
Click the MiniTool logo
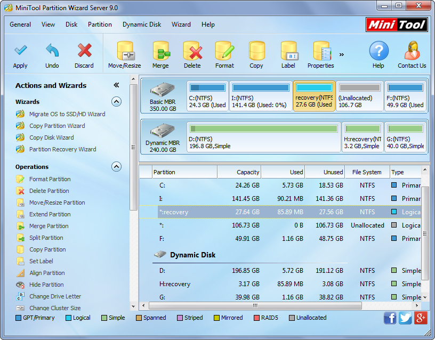(x=397, y=25)
